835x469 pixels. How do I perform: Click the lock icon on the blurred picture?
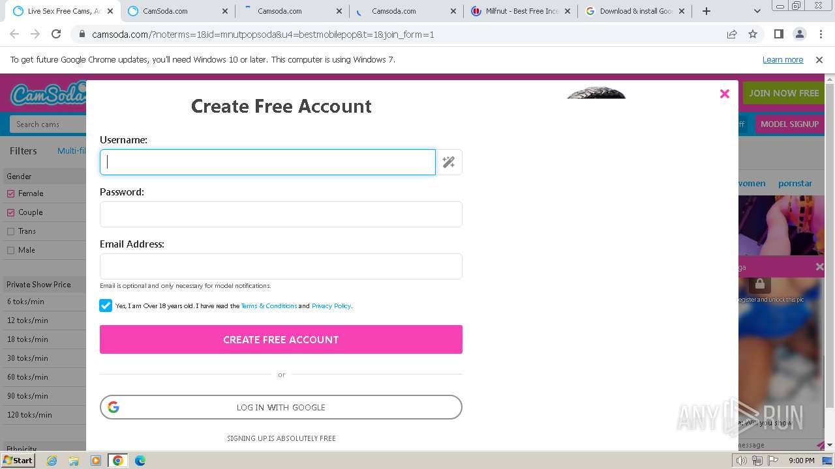759,284
